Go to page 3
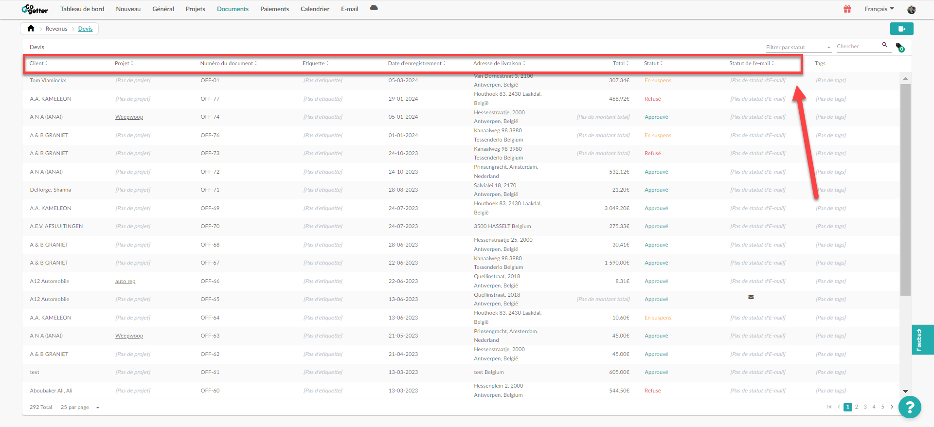934x427 pixels. pyautogui.click(x=865, y=407)
